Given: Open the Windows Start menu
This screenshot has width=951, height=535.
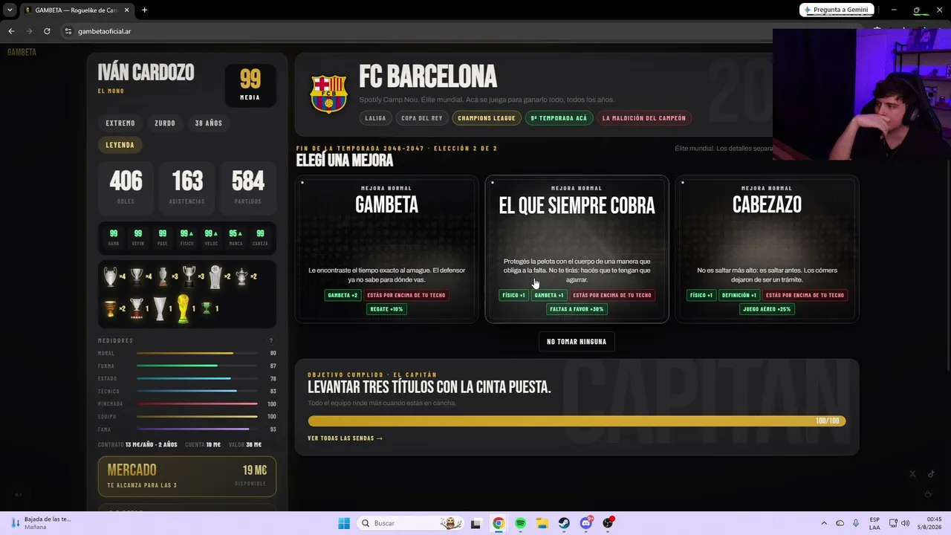Looking at the screenshot, I should tap(344, 523).
